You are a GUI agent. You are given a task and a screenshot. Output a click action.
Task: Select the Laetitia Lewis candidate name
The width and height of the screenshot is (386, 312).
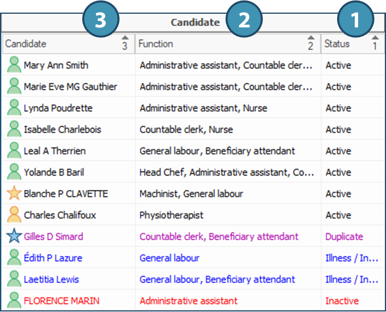pos(52,279)
